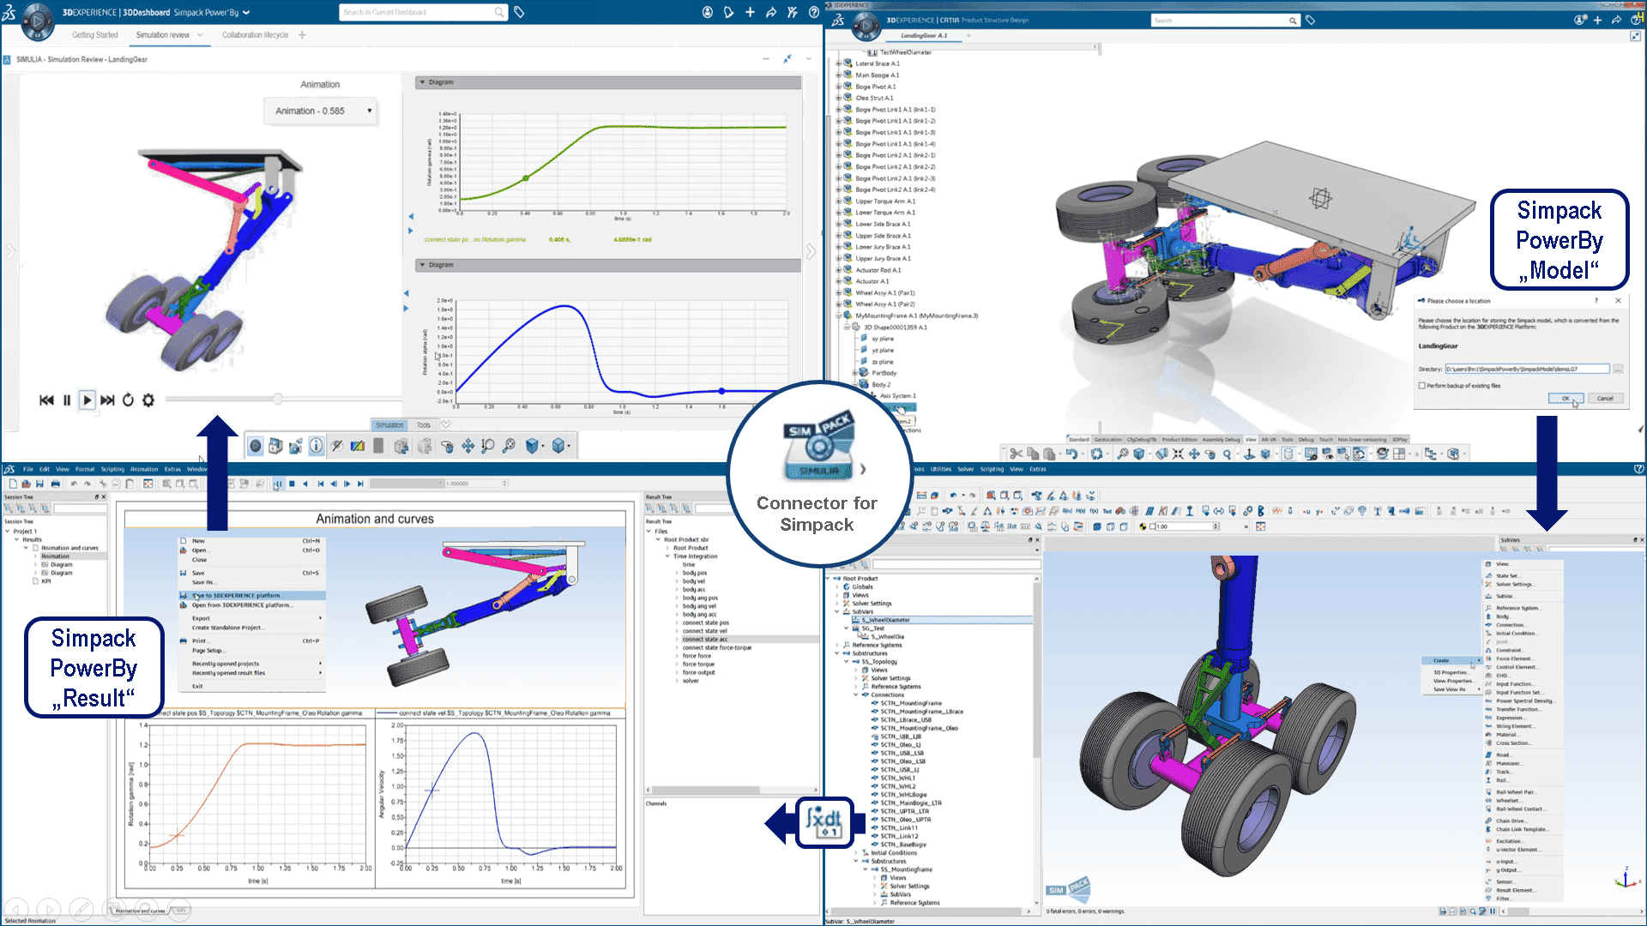Click the add tab plus button in dashboard
1647x926 pixels.
[x=302, y=35]
